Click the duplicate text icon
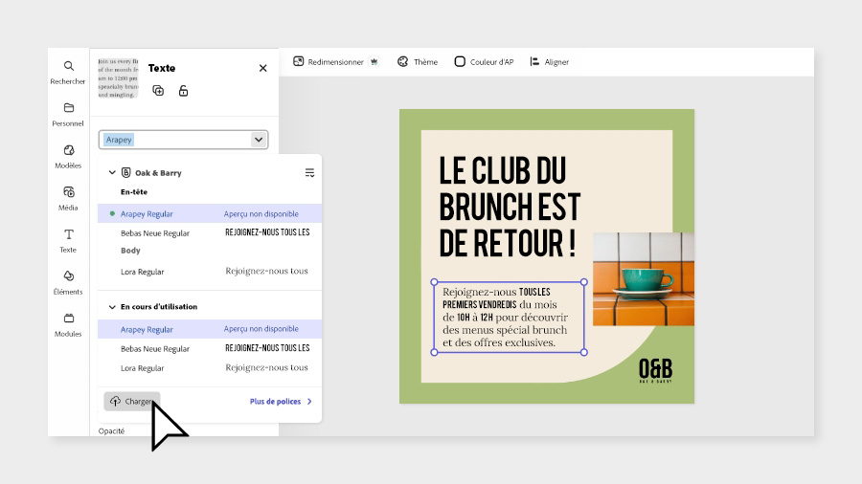The width and height of the screenshot is (862, 484). tap(158, 91)
